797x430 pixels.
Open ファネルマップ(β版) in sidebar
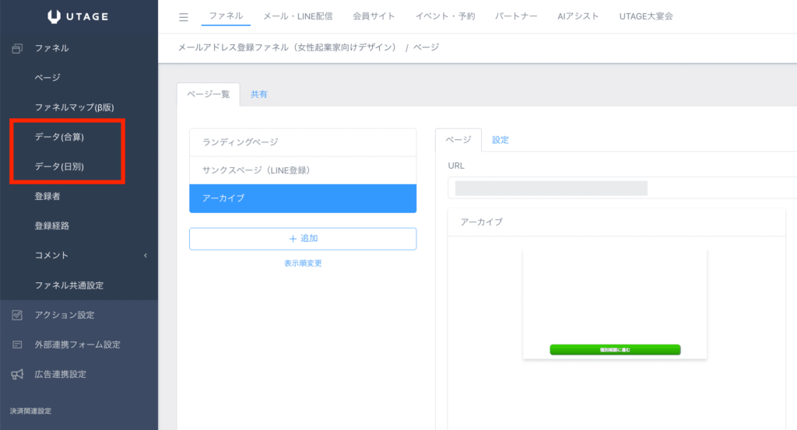point(74,107)
